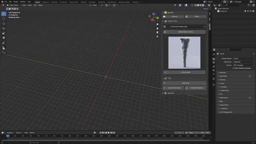The image size is (256, 144).
Task: Open the World properties tab icon
Action: coord(214,74)
